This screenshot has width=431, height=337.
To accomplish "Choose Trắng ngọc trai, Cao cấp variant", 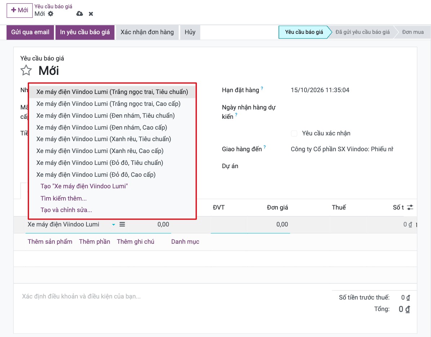I will 112,104.
